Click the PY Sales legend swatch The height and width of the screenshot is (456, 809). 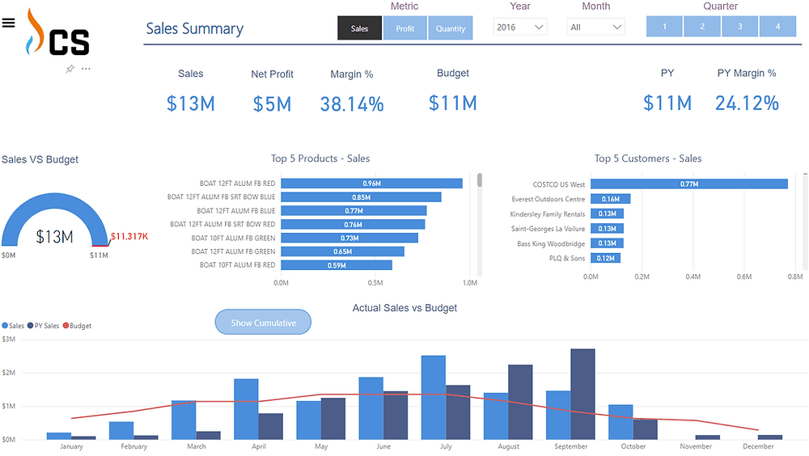point(31,326)
